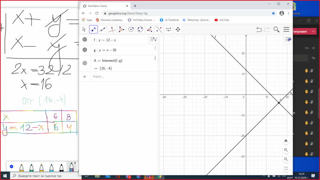
Task: Open the Windows notification center
Action: coord(313,176)
